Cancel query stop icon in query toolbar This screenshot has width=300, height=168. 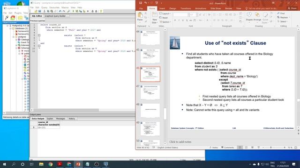point(88,11)
